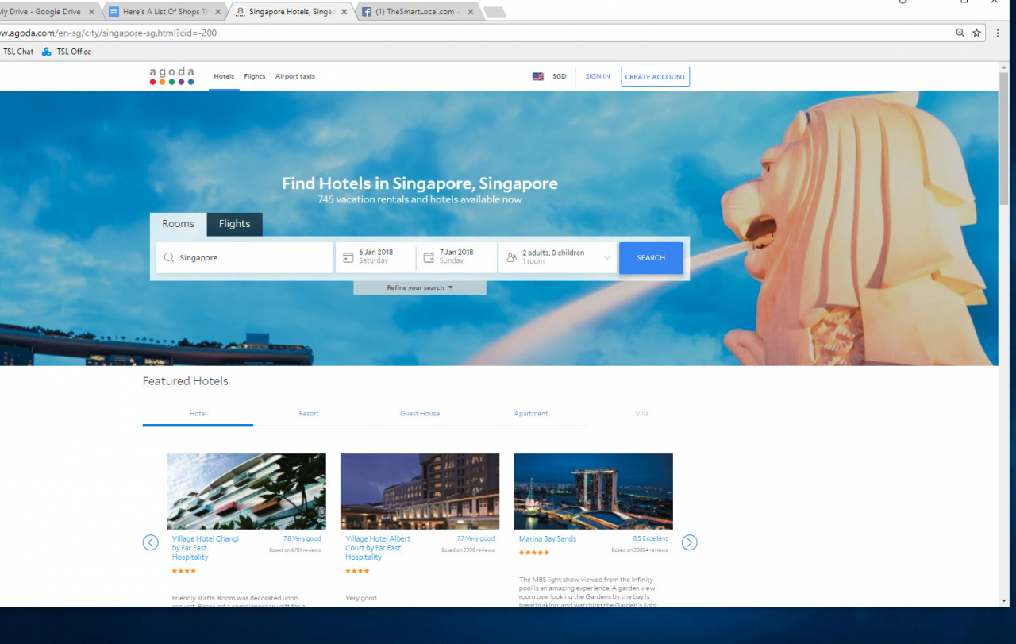Click the bookmark star icon in address bar
1016x644 pixels.
tap(977, 33)
